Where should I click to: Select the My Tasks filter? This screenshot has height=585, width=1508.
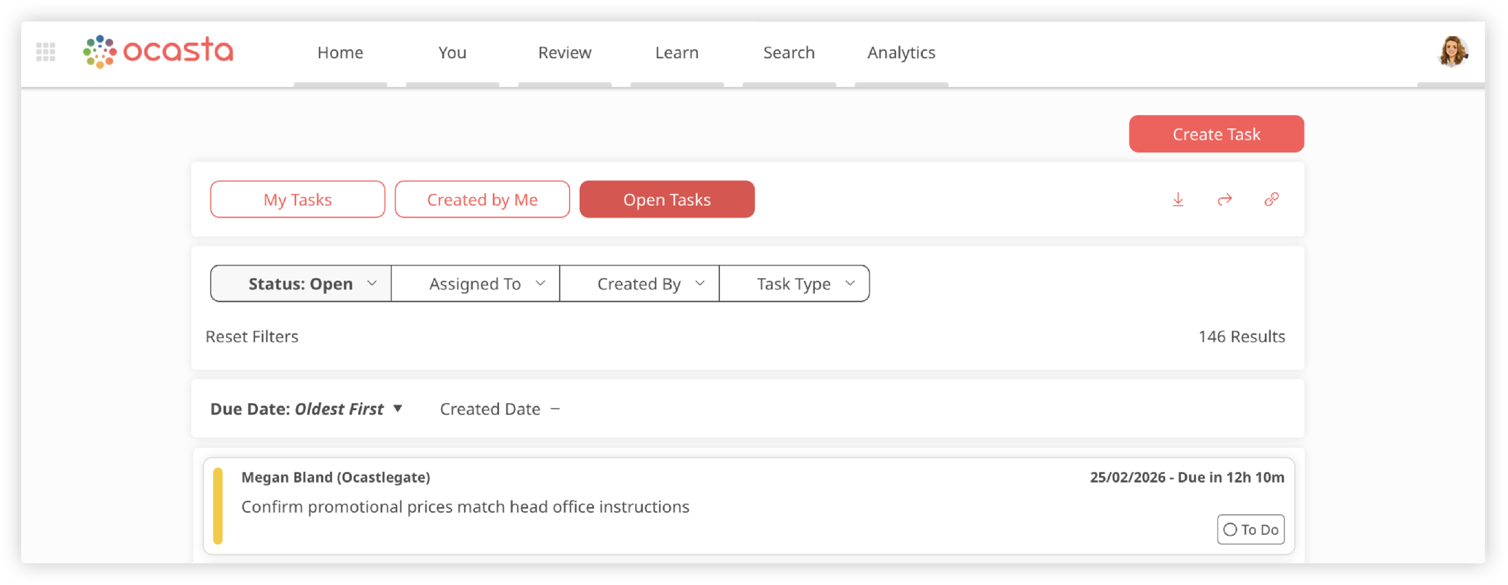[298, 200]
